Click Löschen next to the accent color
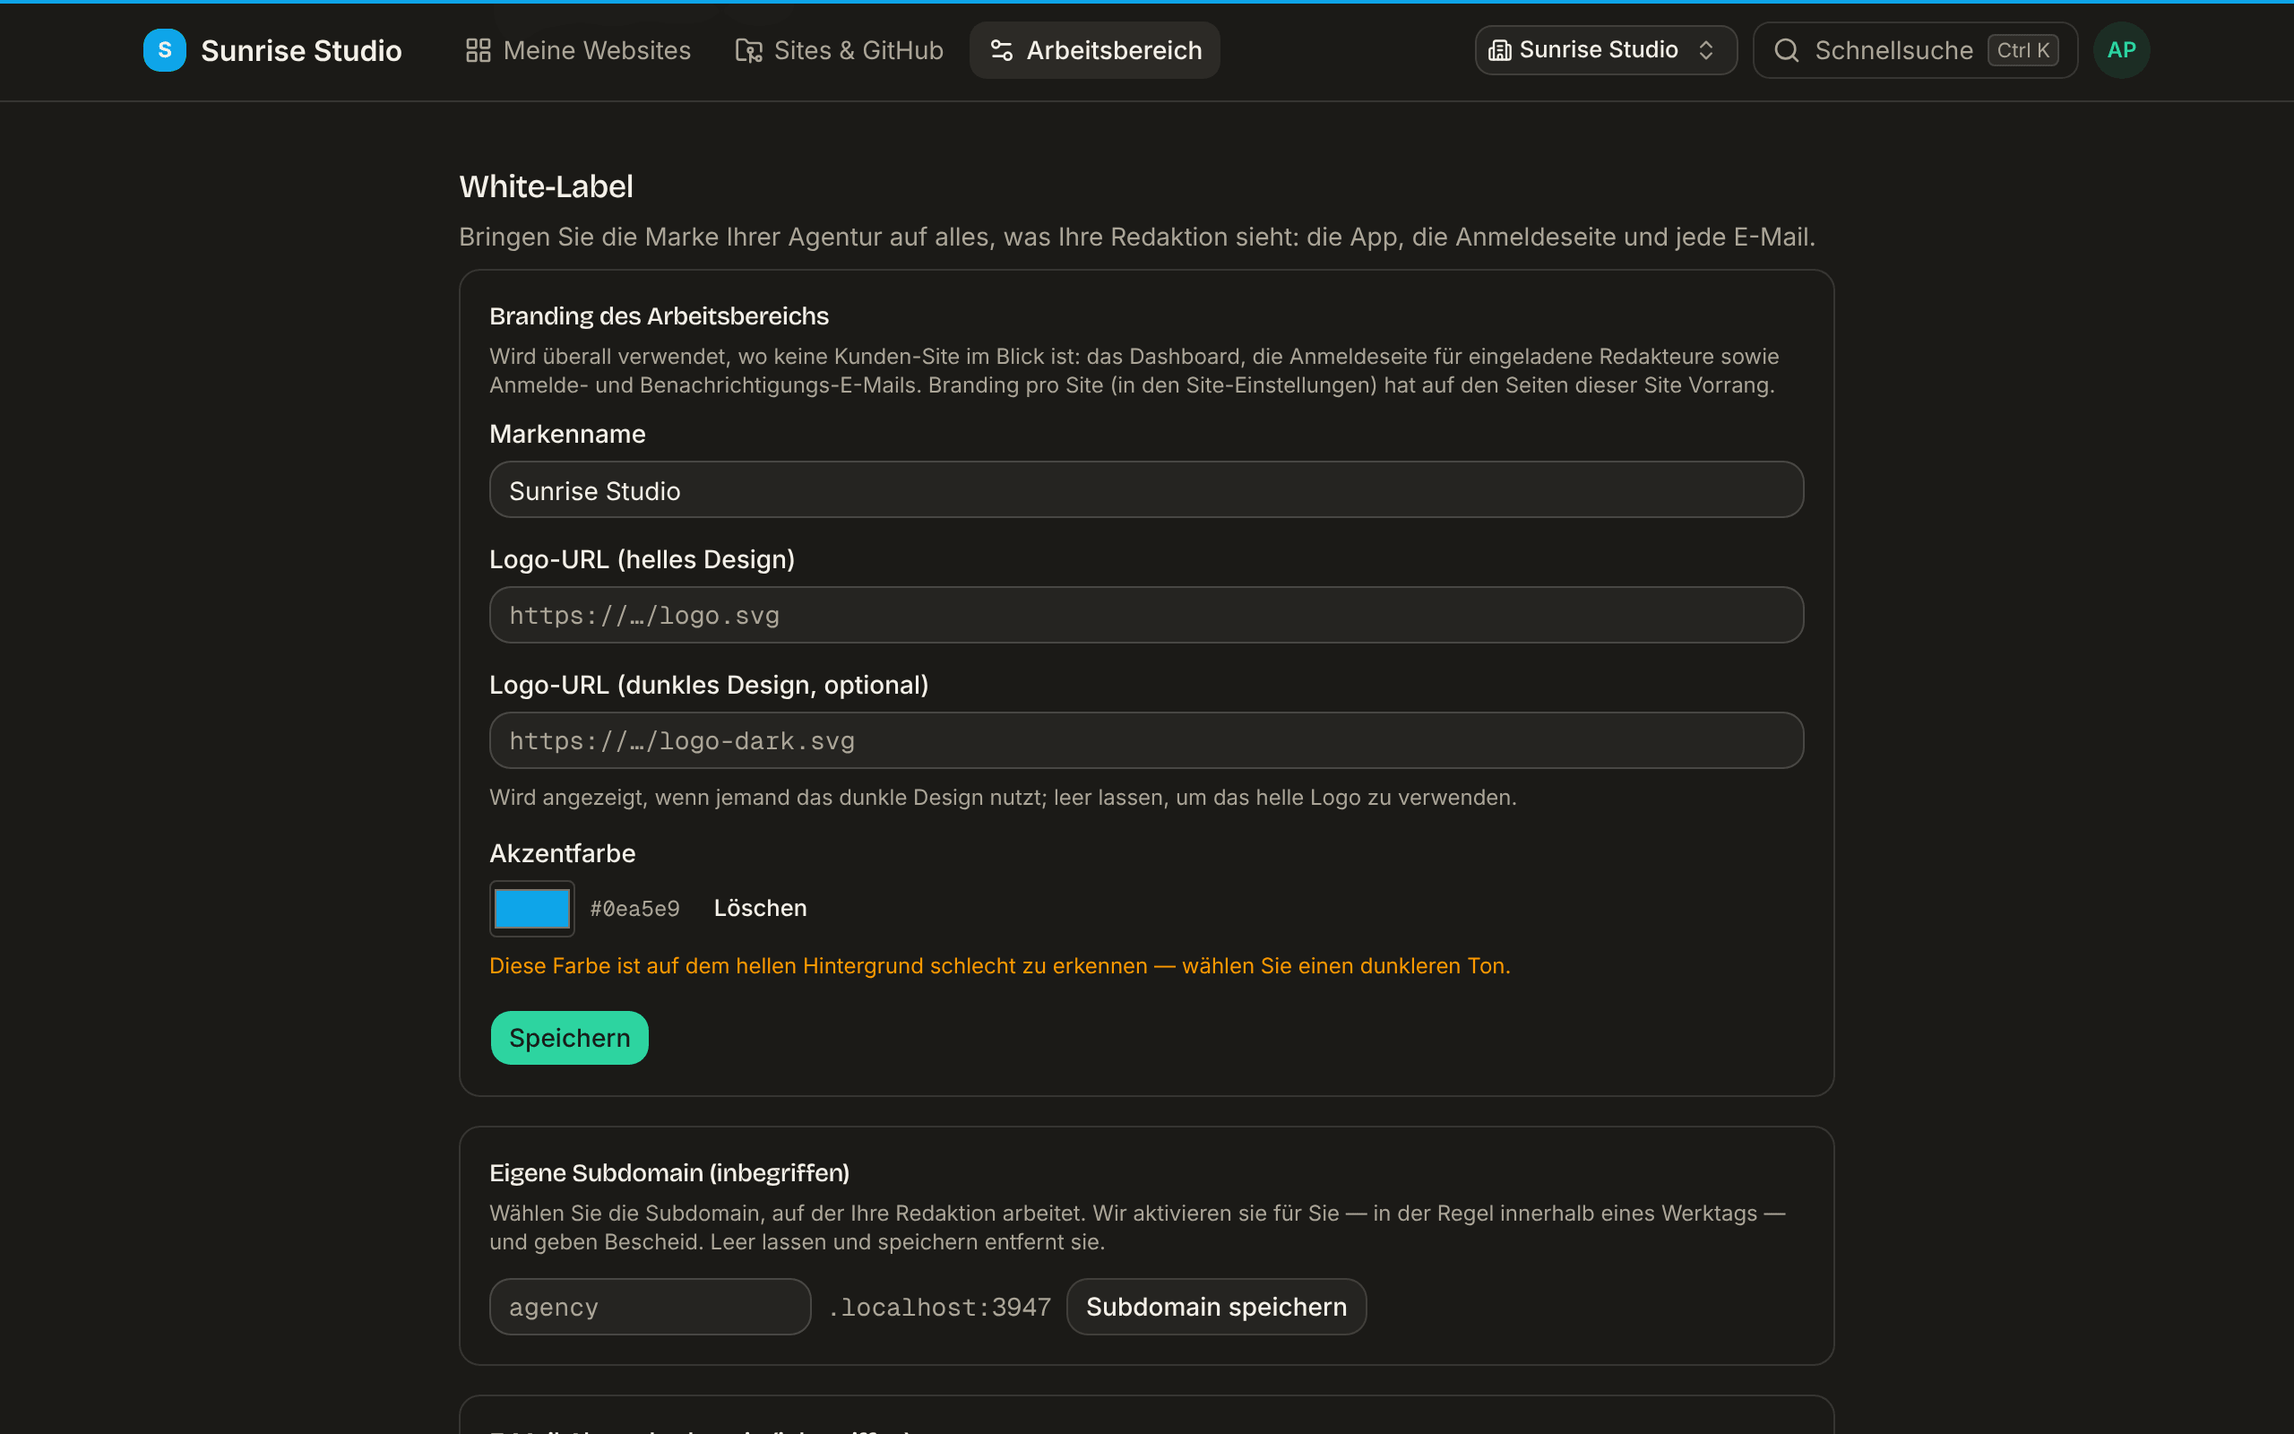 pos(760,908)
